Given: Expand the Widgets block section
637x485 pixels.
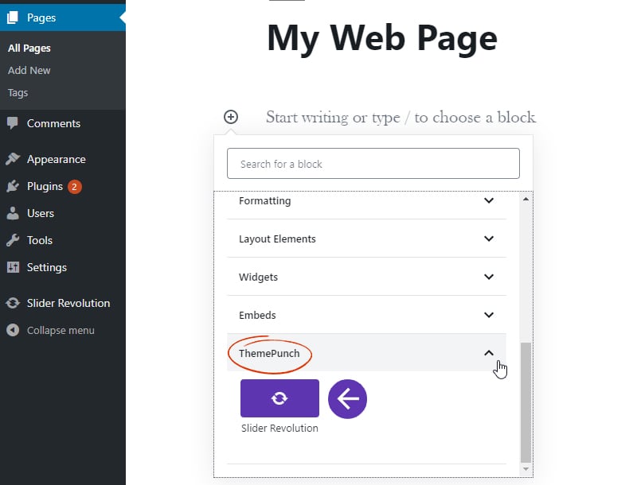Looking at the screenshot, I should pyautogui.click(x=366, y=277).
